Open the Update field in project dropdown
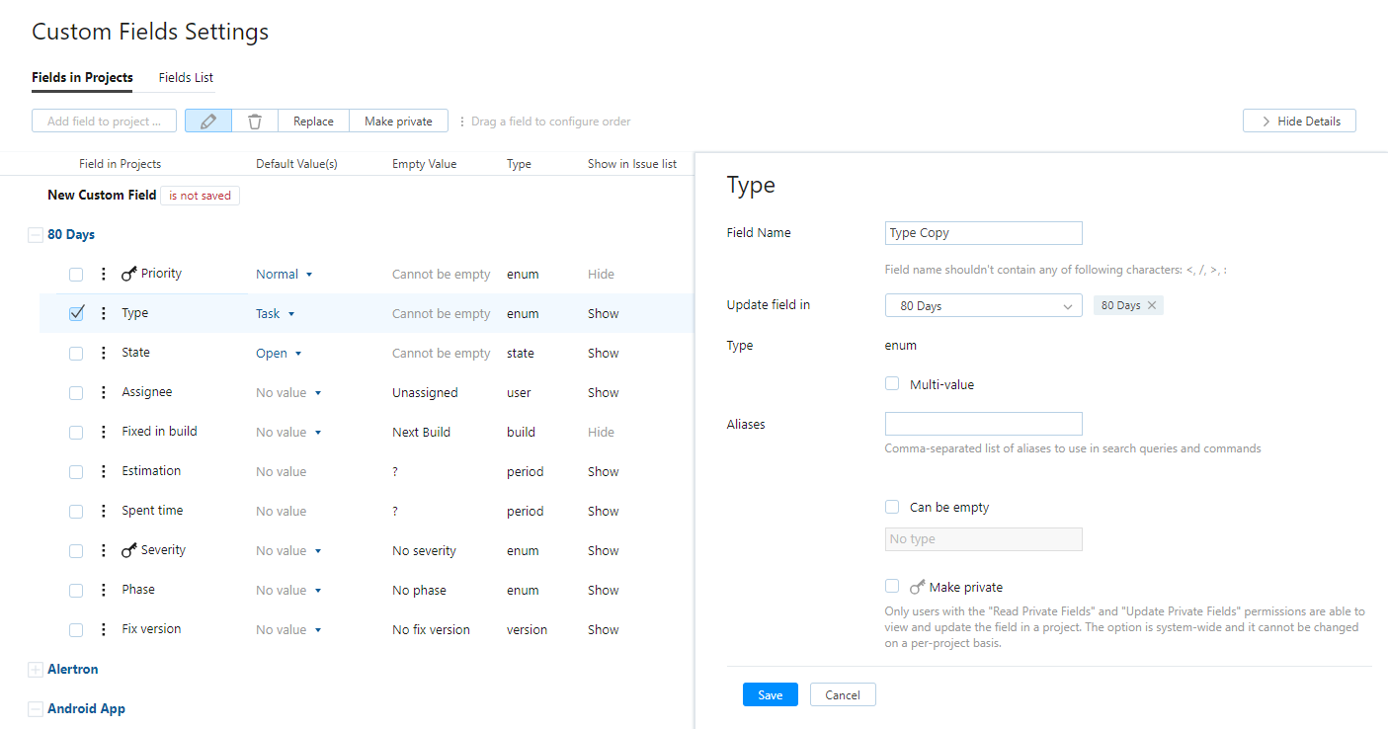Screen dimensions: 1388x729 pyautogui.click(x=983, y=306)
